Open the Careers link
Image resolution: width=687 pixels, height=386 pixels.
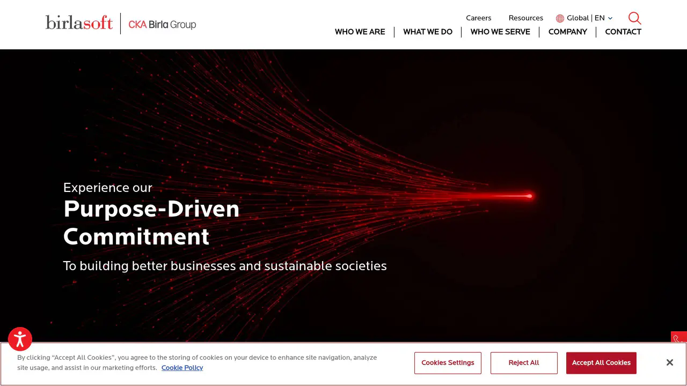479,18
